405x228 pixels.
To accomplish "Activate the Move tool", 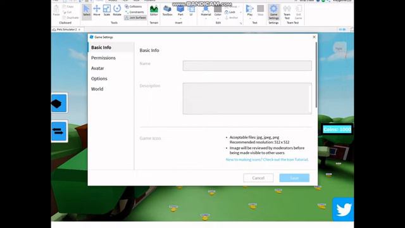I will pos(97,11).
